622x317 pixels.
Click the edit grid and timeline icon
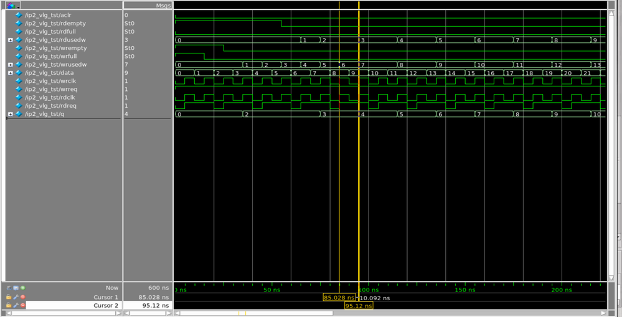tap(16, 288)
